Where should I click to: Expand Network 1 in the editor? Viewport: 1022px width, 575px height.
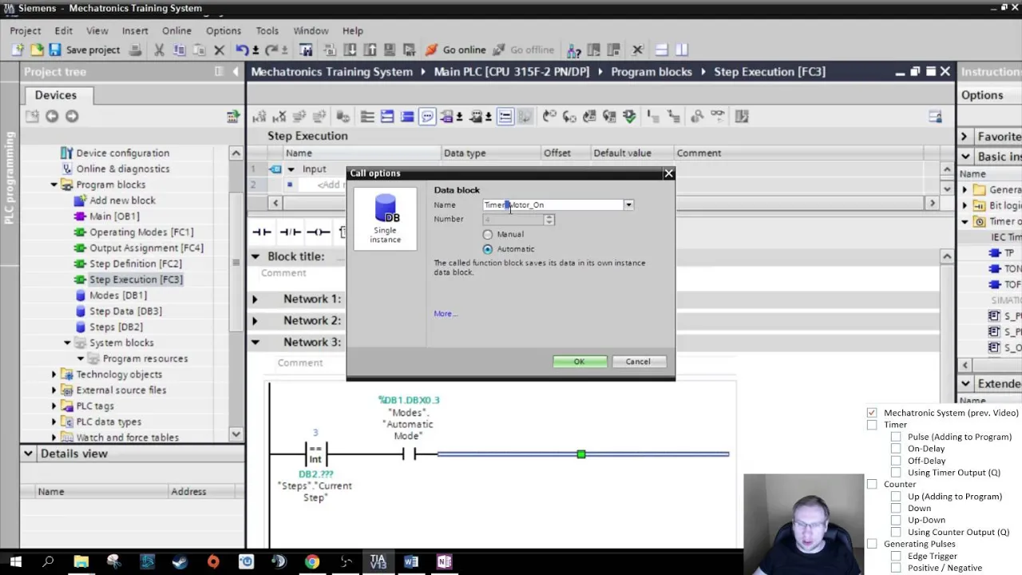click(x=255, y=299)
